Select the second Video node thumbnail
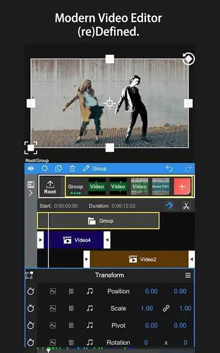Image resolution: width=220 pixels, height=353 pixels. click(118, 186)
